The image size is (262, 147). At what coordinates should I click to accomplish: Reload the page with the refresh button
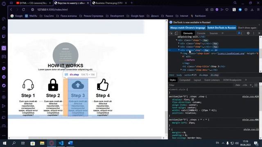tap(23, 10)
